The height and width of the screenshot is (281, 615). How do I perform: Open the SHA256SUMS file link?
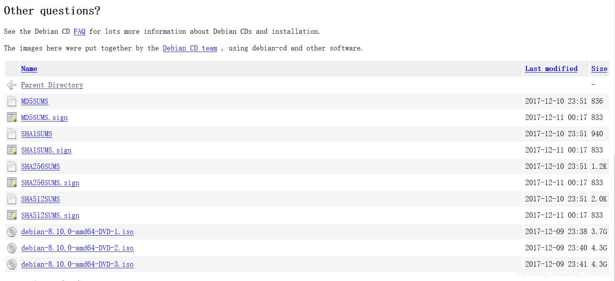coord(40,167)
